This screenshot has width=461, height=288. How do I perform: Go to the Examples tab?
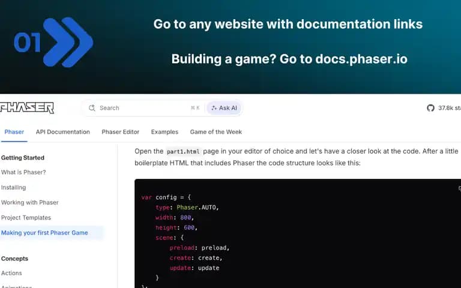[x=164, y=132]
